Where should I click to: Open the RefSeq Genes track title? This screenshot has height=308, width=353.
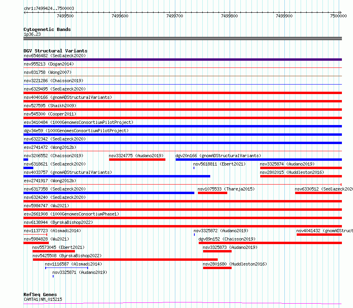click(x=40, y=295)
